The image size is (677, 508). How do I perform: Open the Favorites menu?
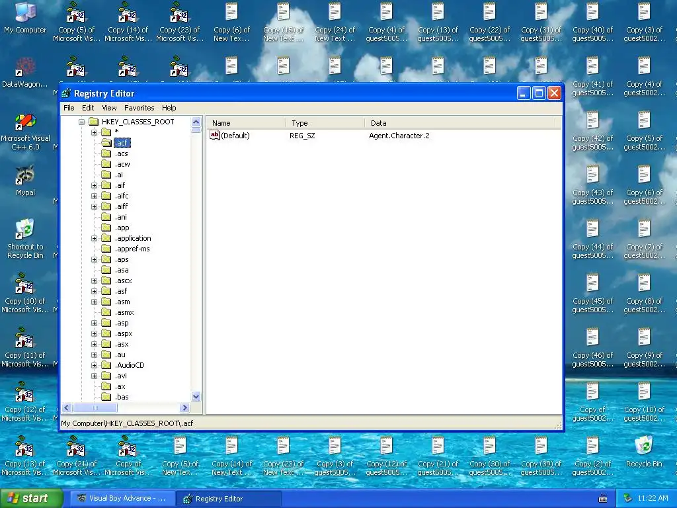point(139,108)
